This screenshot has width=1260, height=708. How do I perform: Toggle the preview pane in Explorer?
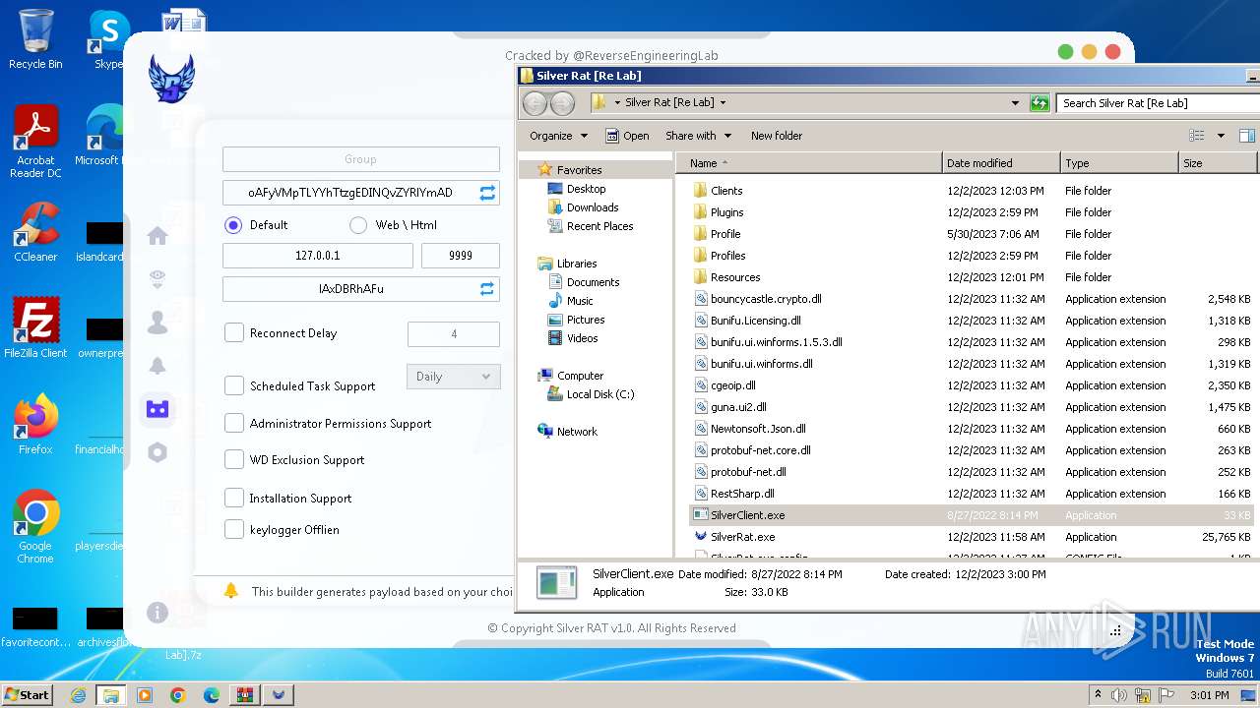(x=1246, y=136)
